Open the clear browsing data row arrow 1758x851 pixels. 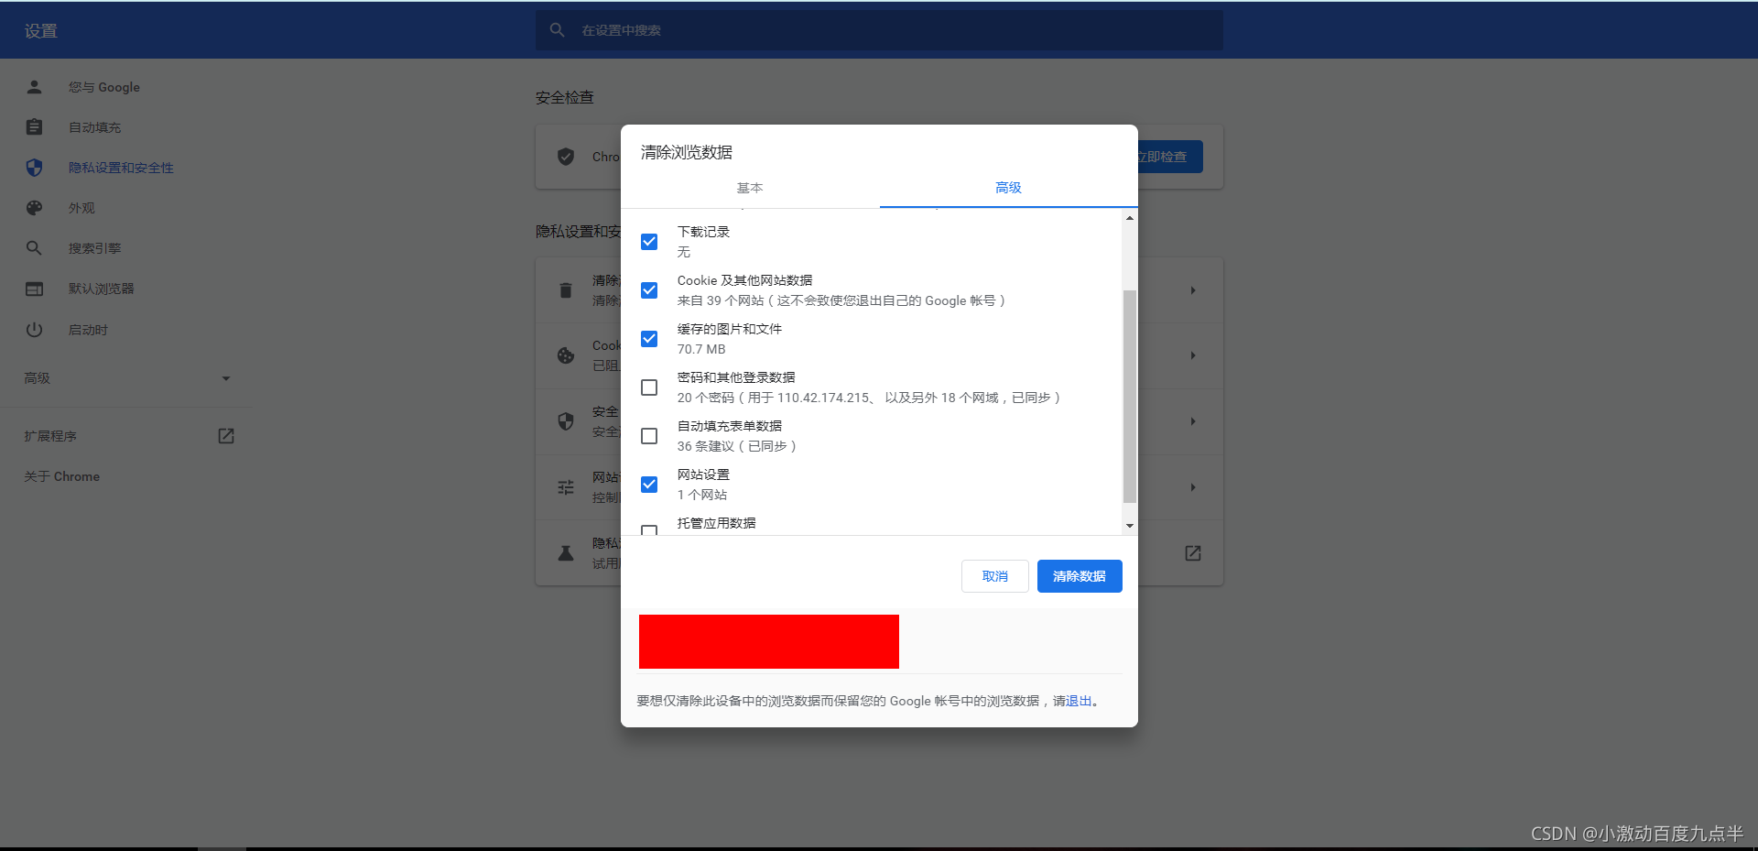(1193, 290)
